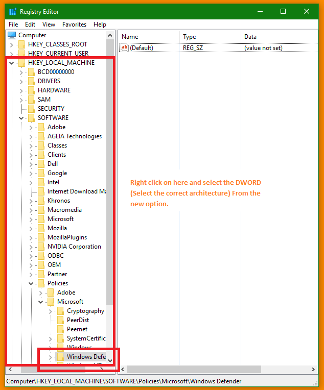Click the HKEY_CLASSES_ROOT folder icon
Image resolution: width=324 pixels, height=390 pixels.
[x=21, y=44]
